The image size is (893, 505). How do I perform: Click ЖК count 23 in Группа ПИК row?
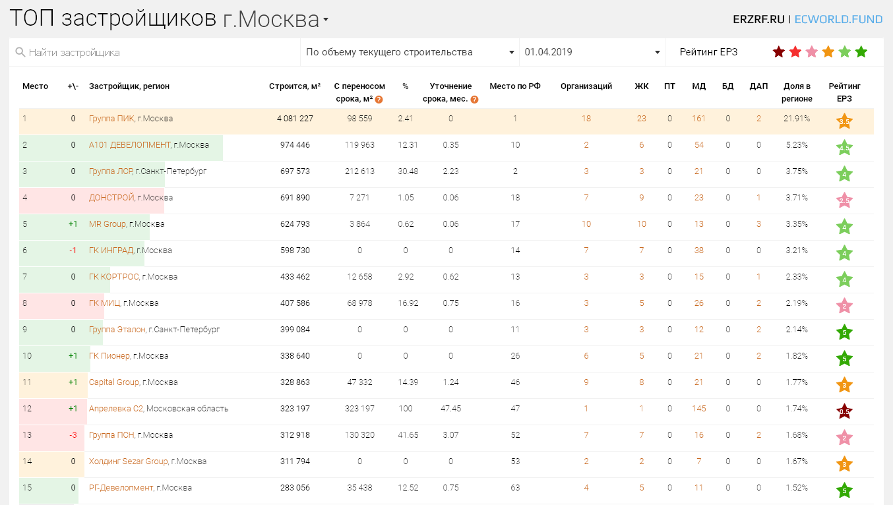pyautogui.click(x=642, y=119)
